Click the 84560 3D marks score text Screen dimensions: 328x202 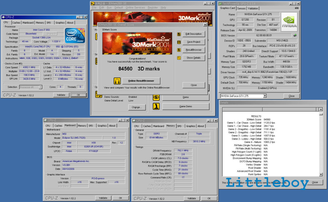139,69
